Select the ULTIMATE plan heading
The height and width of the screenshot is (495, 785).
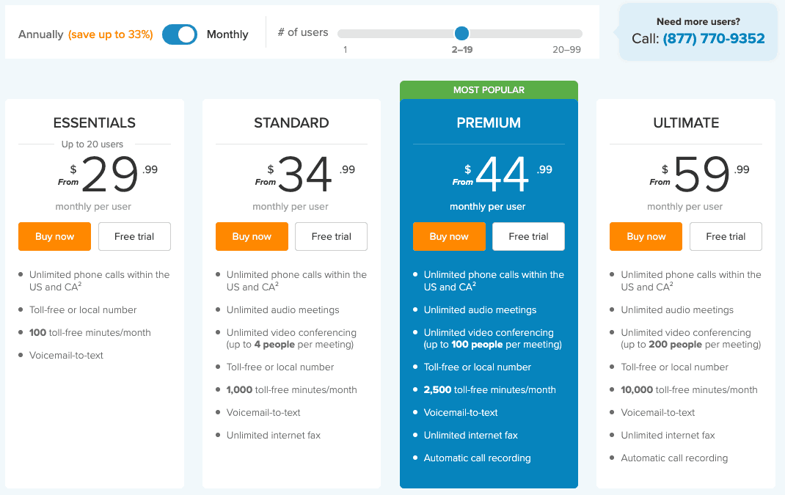click(685, 122)
